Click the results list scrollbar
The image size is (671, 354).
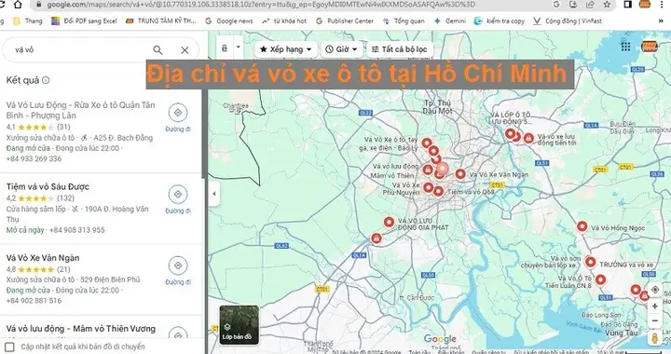(204, 134)
